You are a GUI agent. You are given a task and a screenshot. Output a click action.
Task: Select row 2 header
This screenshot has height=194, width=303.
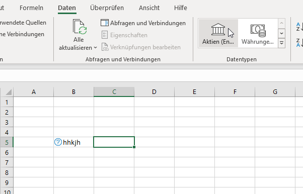(x=7, y=112)
